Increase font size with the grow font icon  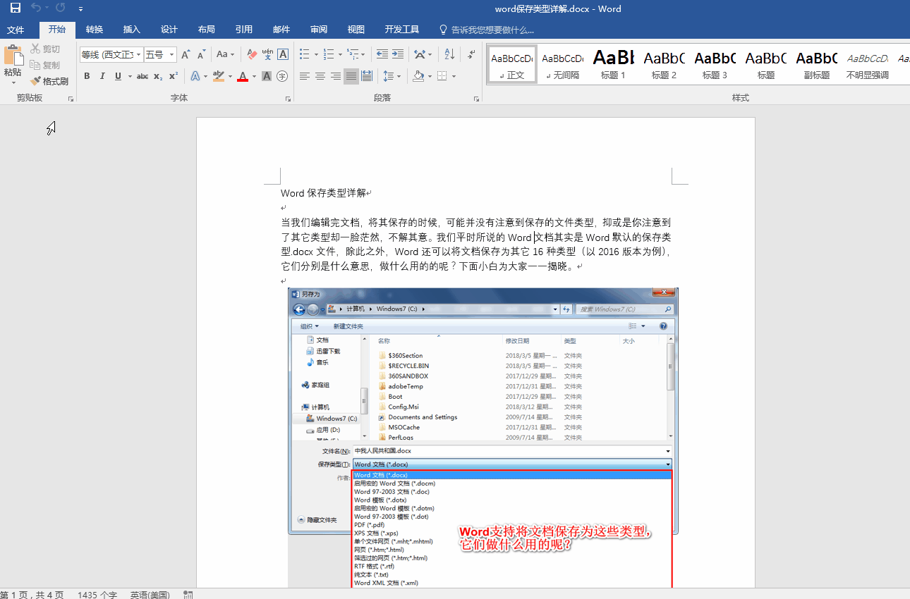[186, 54]
